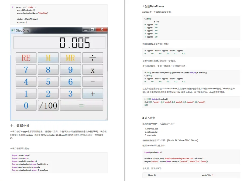Click the MR memory recall button

70,58
